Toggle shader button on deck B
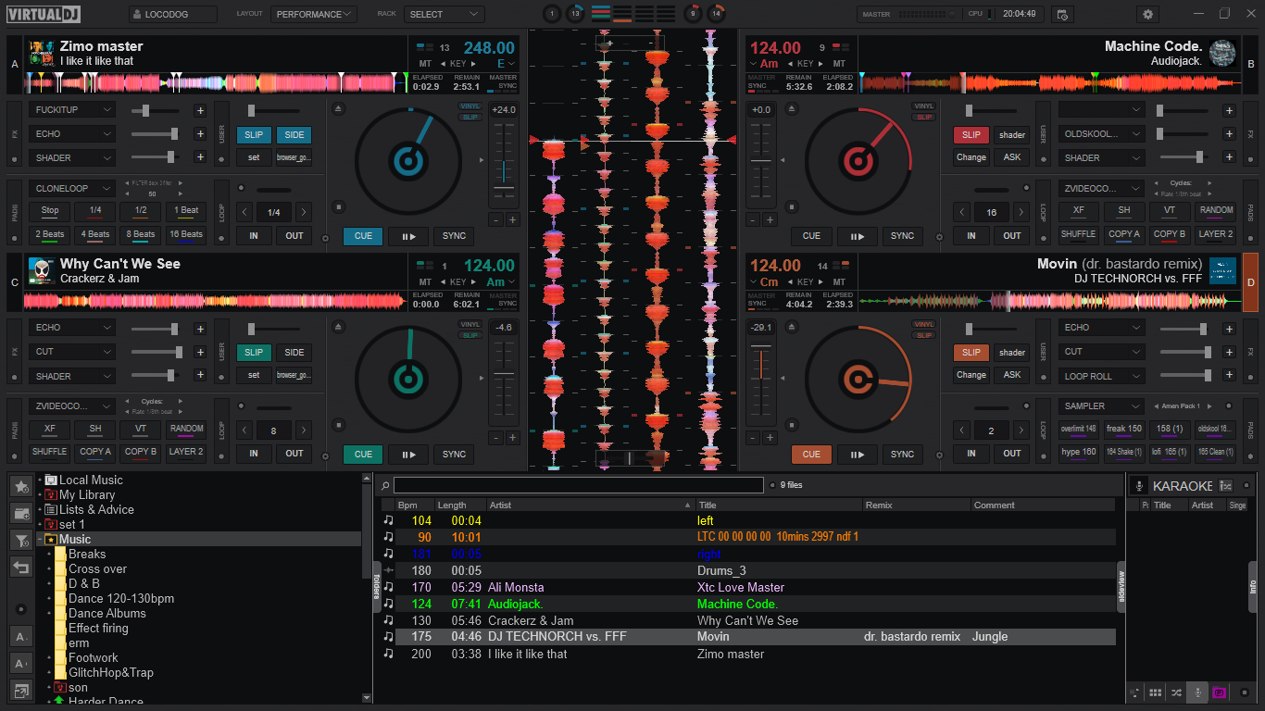Viewport: 1265px width, 711px height. click(1012, 134)
